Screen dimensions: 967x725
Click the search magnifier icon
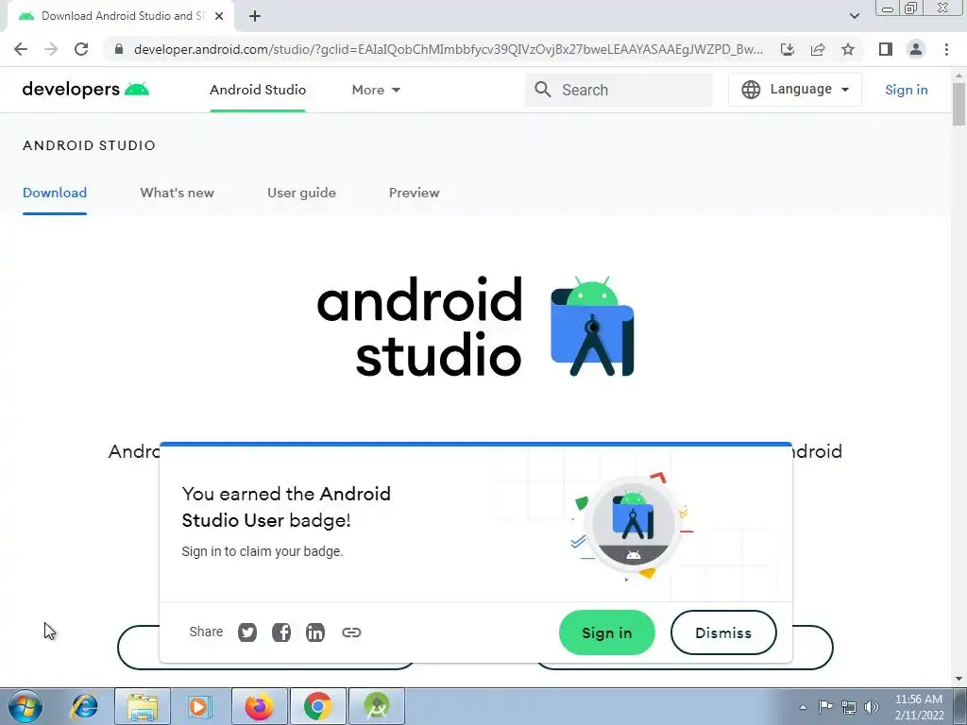(543, 90)
